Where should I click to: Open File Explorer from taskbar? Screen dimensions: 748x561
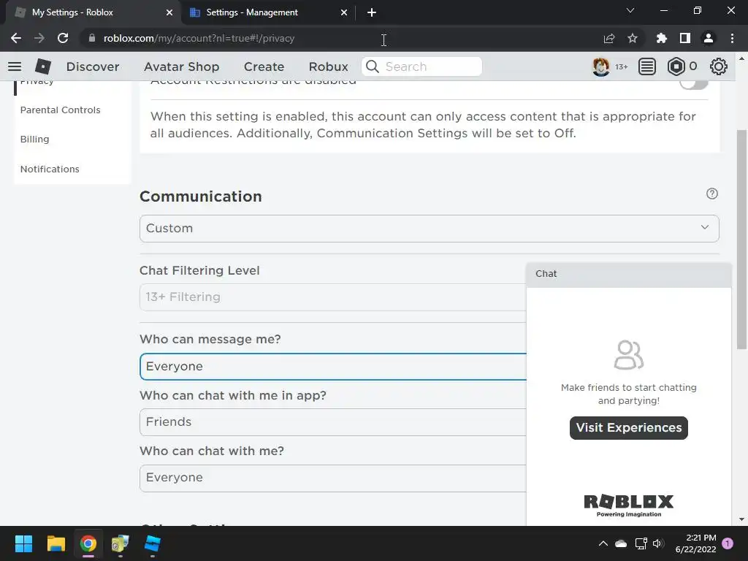(x=56, y=543)
